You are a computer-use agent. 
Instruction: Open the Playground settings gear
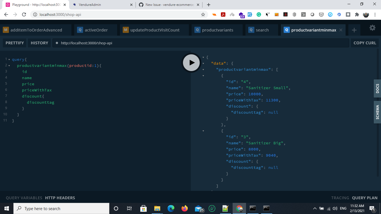click(x=372, y=28)
